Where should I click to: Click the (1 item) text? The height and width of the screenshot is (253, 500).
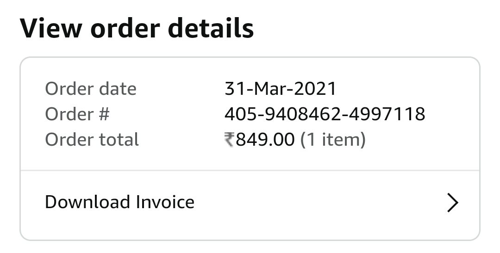[333, 140]
